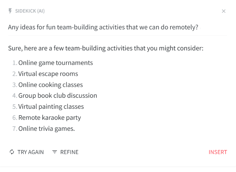Click the Try Again refresh icon
Image resolution: width=236 pixels, height=172 pixels.
[x=12, y=152]
